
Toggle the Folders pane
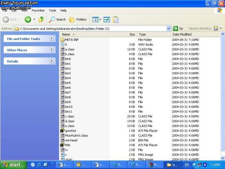tap(78, 20)
